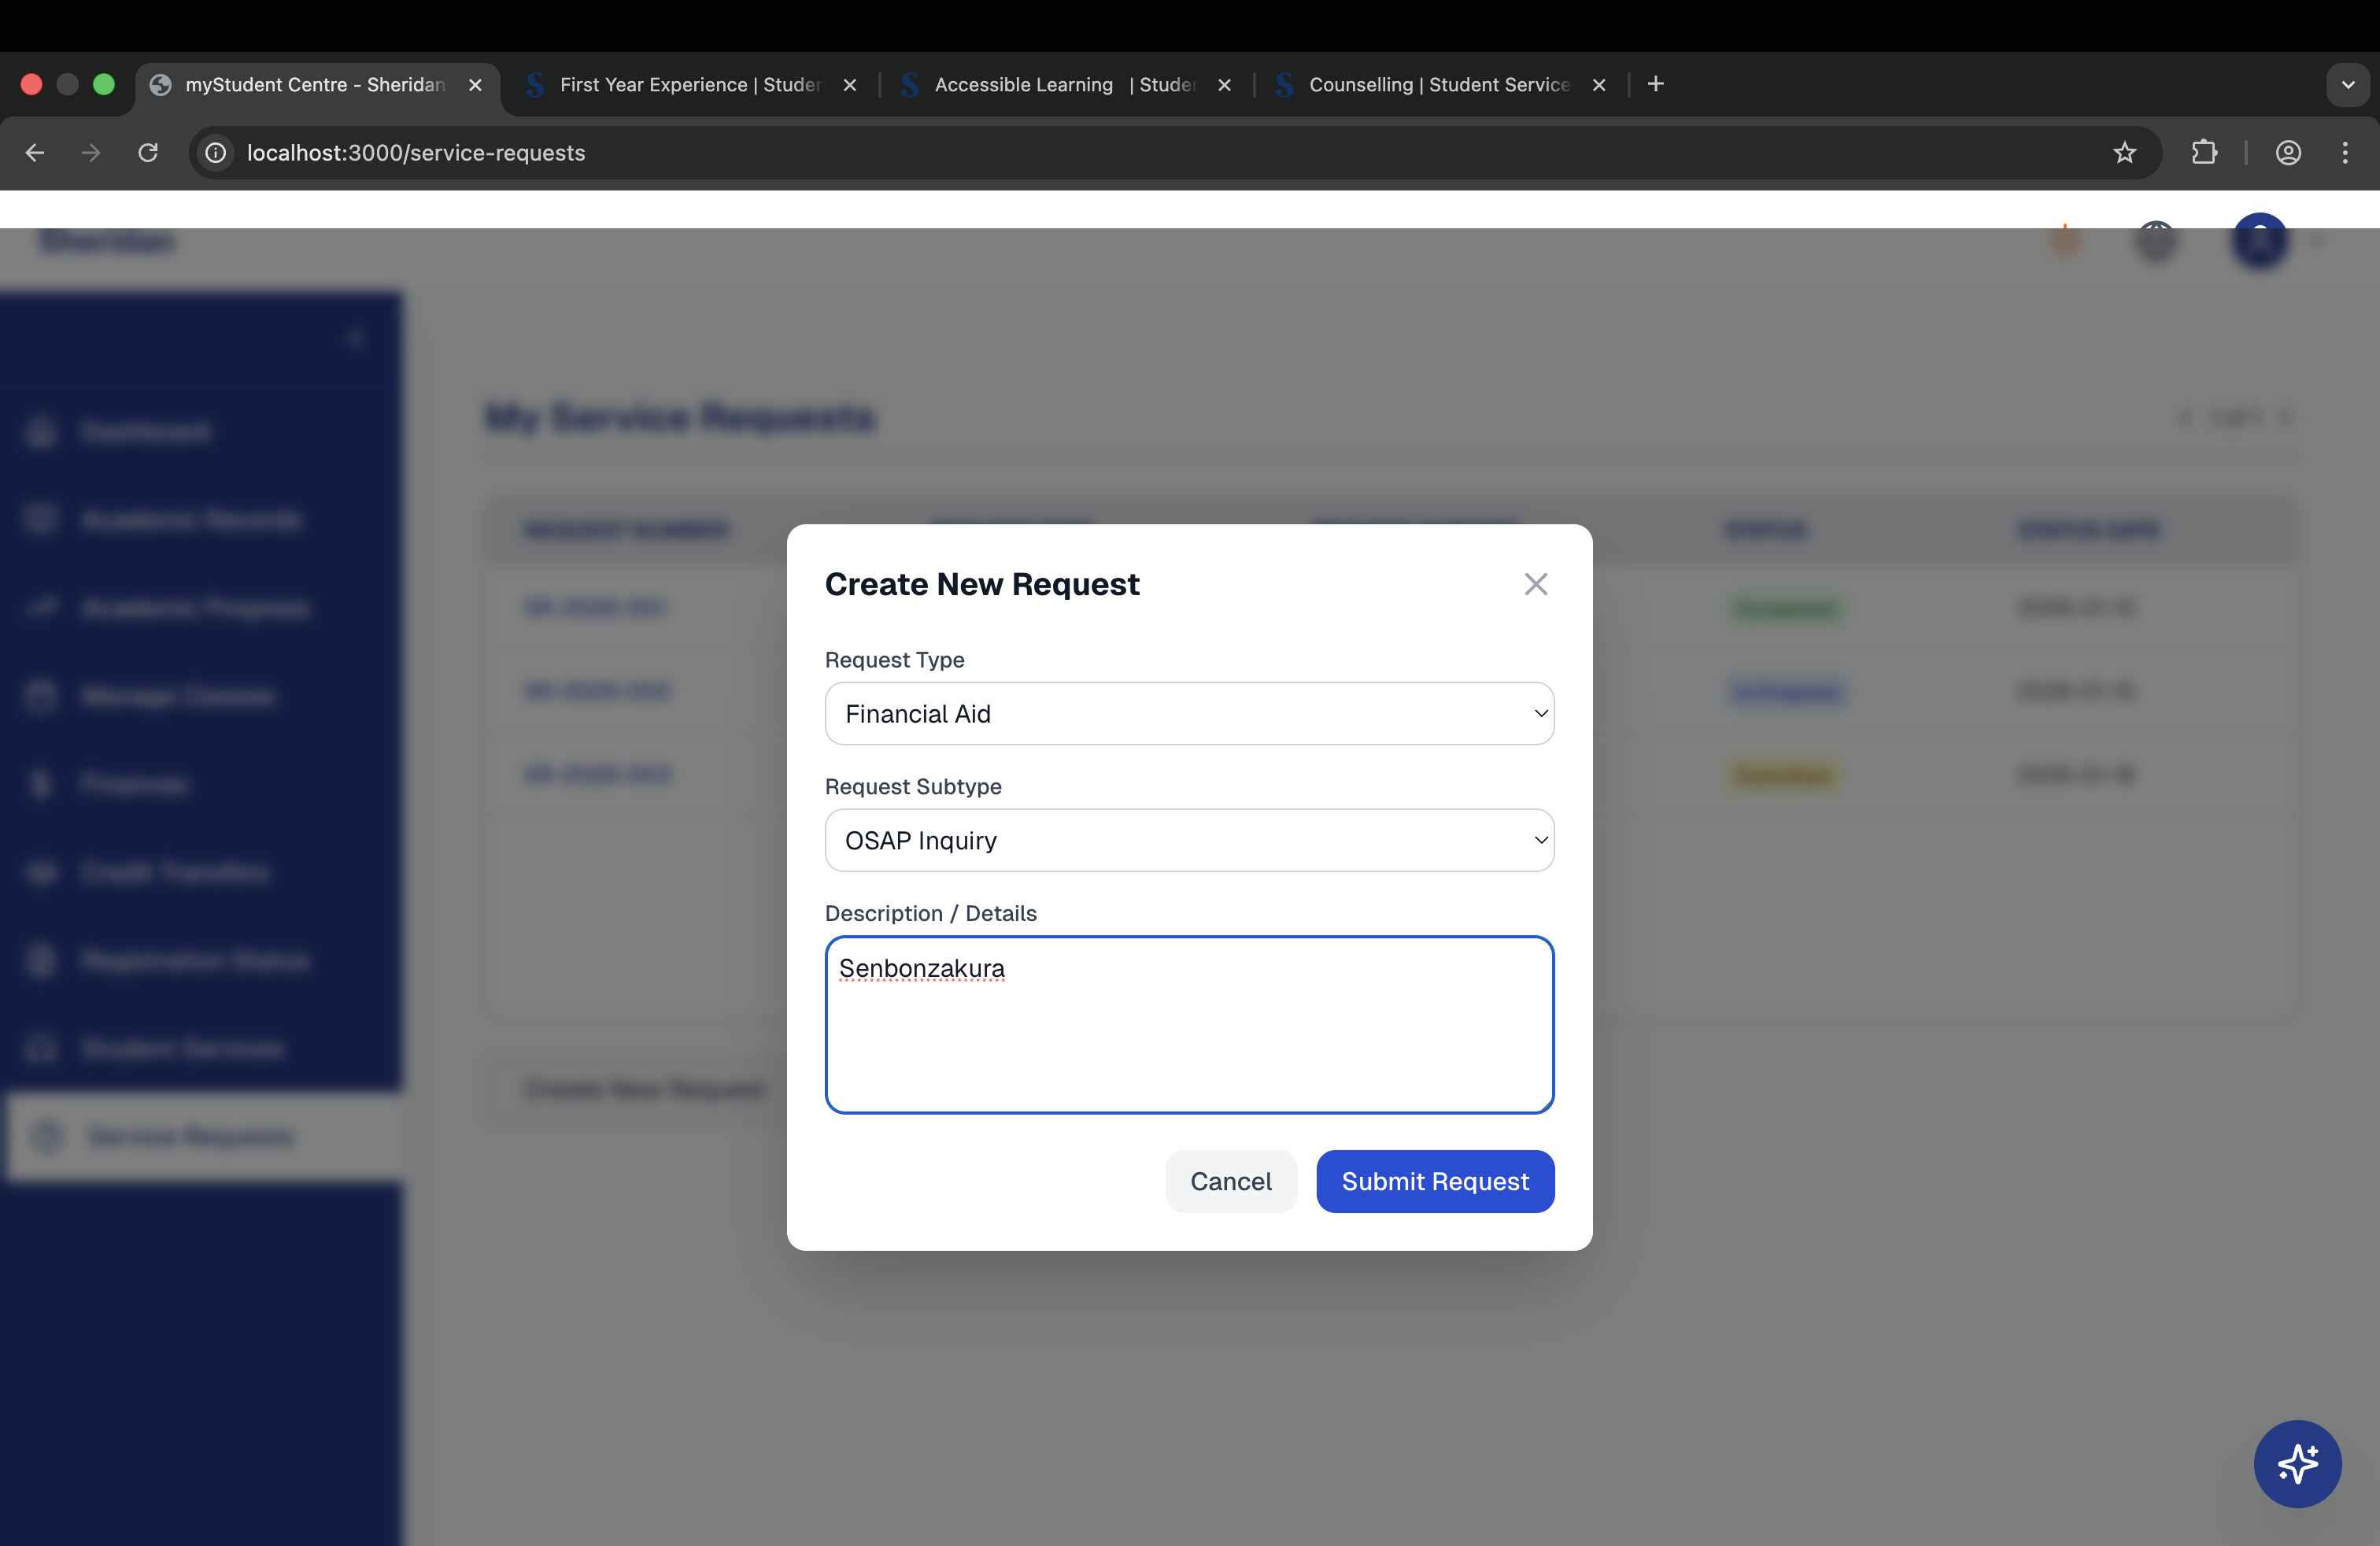Click the Submit Request button
This screenshot has height=1546, width=2380.
point(1434,1181)
